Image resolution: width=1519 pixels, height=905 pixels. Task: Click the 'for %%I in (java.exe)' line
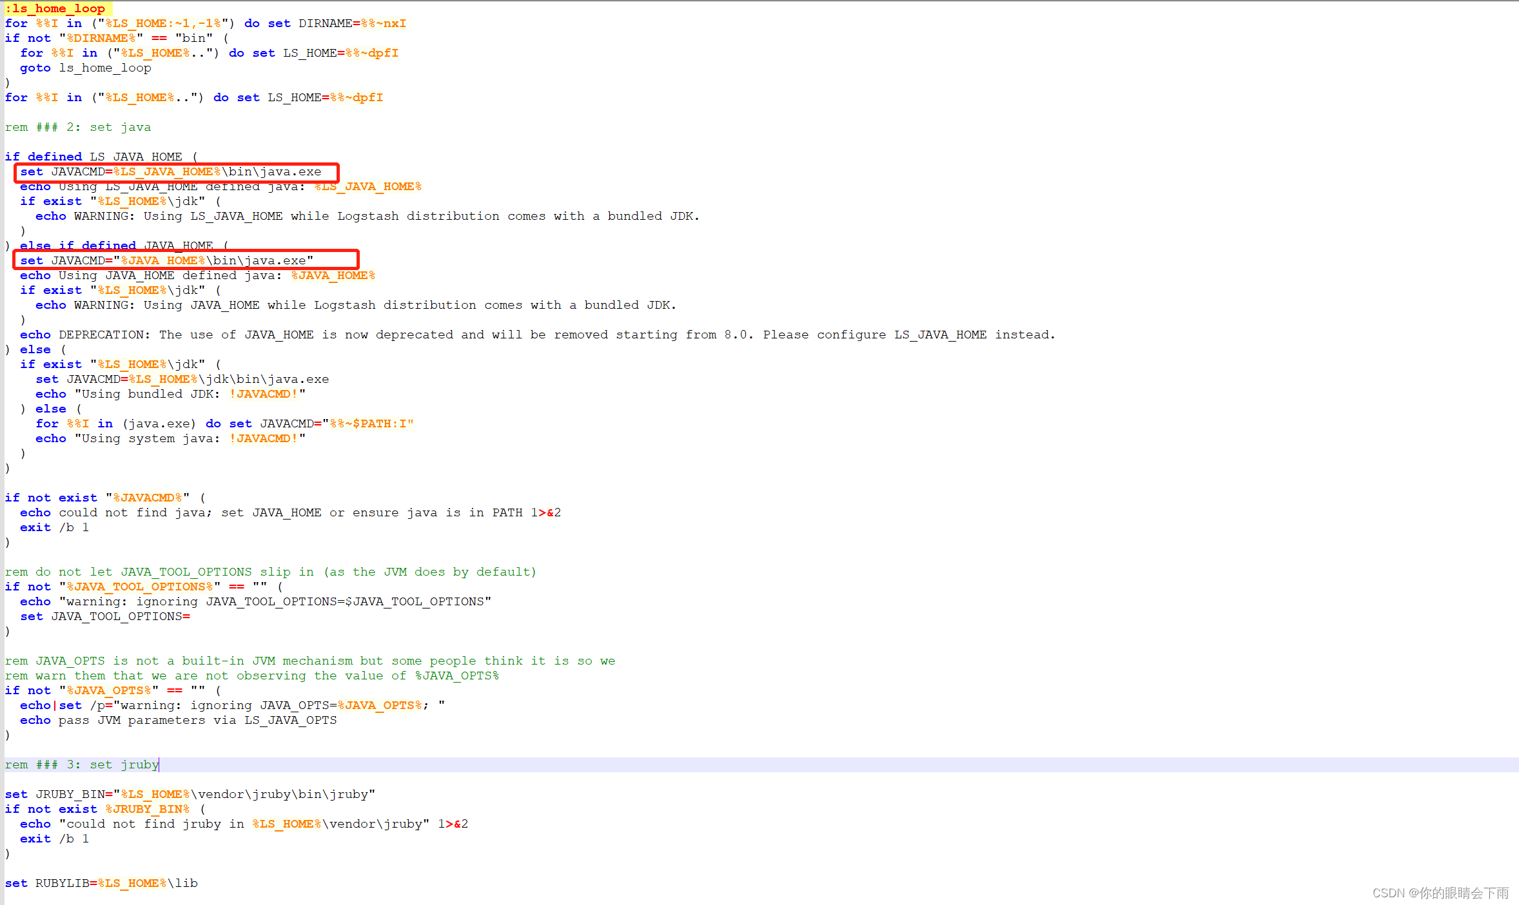coord(225,423)
